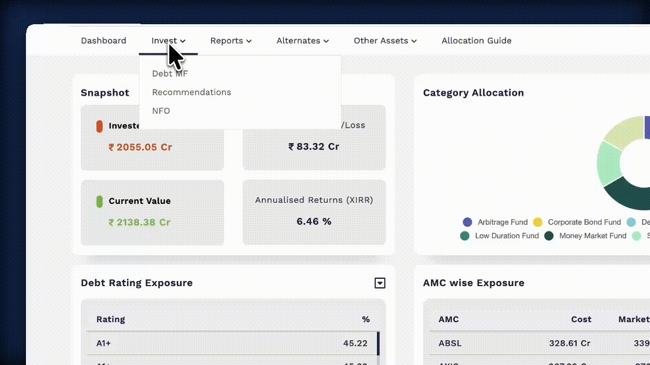This screenshot has width=650, height=365.
Task: Click the Snapshot heading
Action: click(x=105, y=93)
